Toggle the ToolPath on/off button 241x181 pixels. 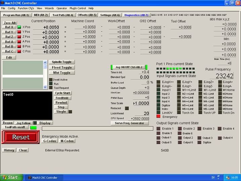click(15, 127)
